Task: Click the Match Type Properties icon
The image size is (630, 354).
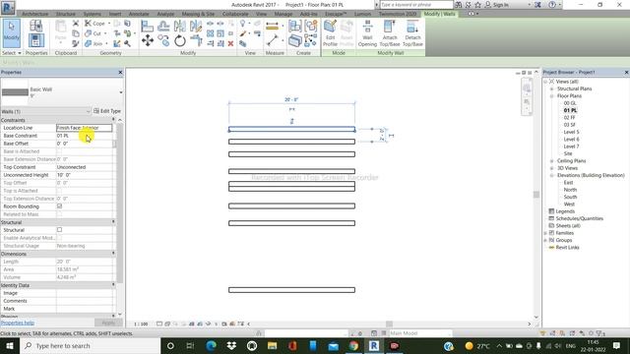Action: point(76,43)
